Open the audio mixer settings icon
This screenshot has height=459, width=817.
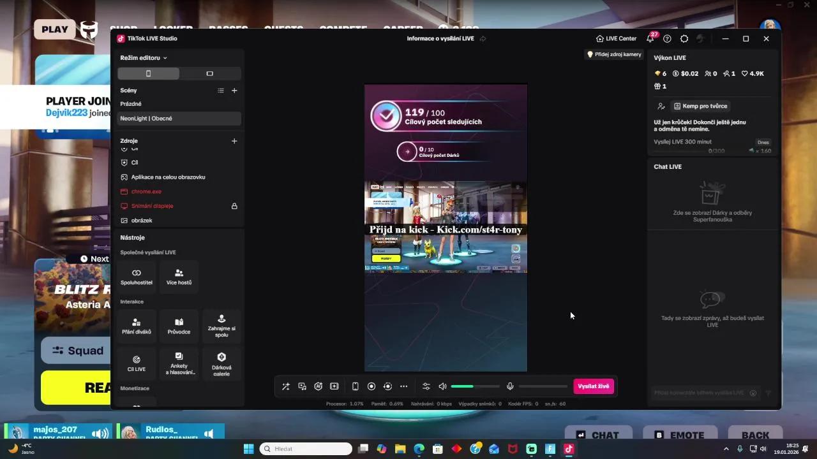(x=426, y=386)
